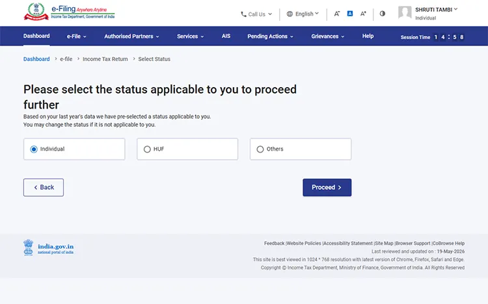
Task: Open the Help menu item
Action: tap(368, 36)
